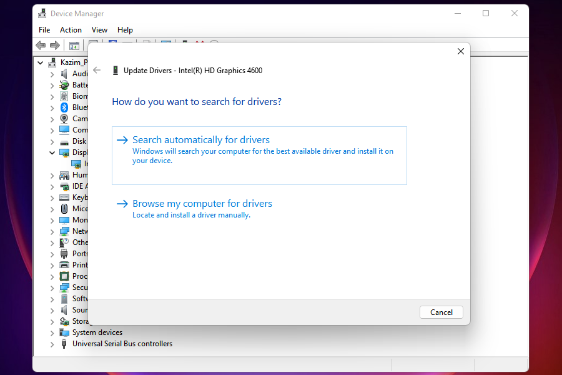Image resolution: width=562 pixels, height=375 pixels.
Task: Select the Other devices icon
Action: pyautogui.click(x=64, y=242)
